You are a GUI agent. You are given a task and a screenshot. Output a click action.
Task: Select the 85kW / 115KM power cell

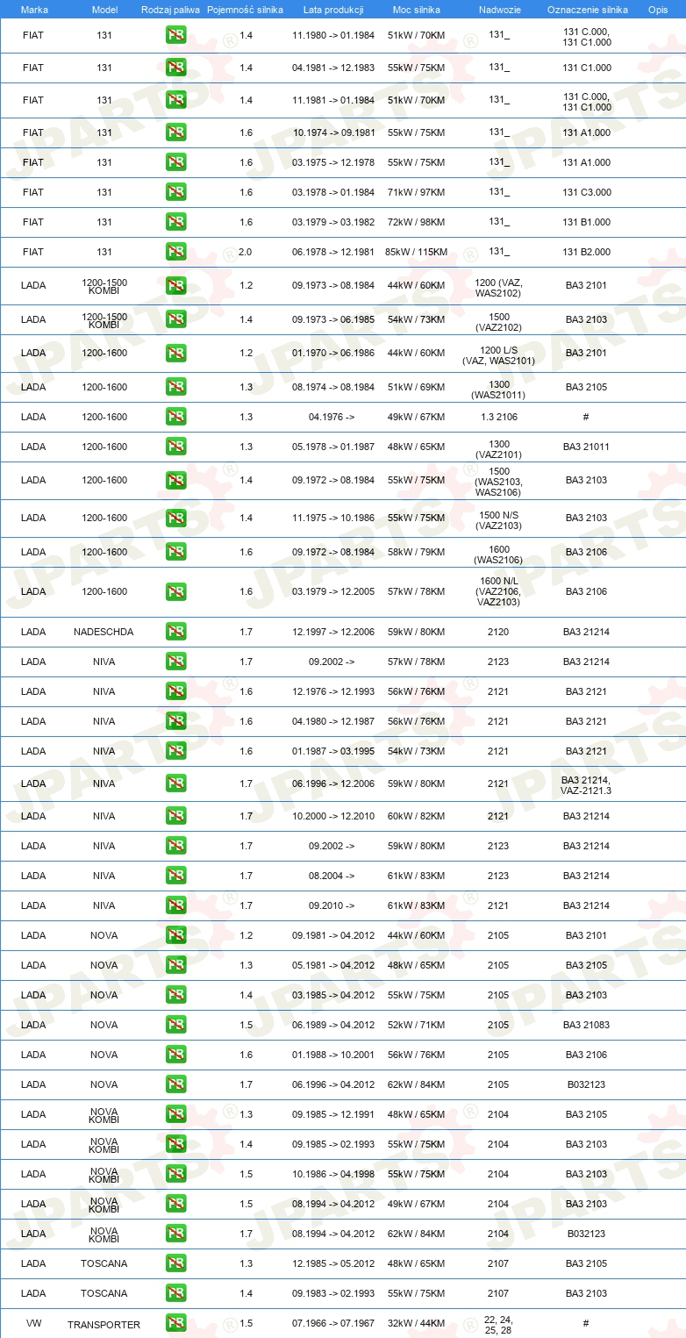click(416, 252)
